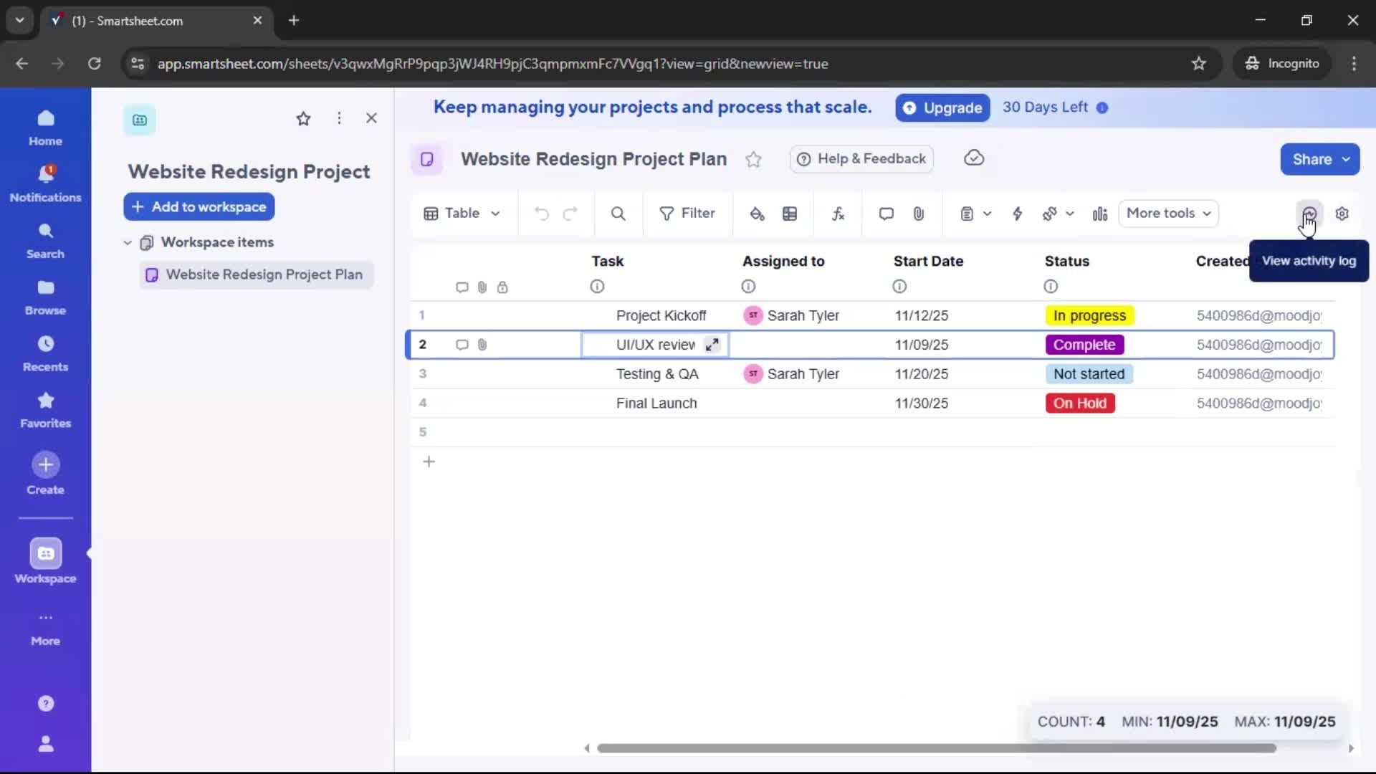Open the formula builder with the fx icon
The width and height of the screenshot is (1376, 774).
point(838,213)
